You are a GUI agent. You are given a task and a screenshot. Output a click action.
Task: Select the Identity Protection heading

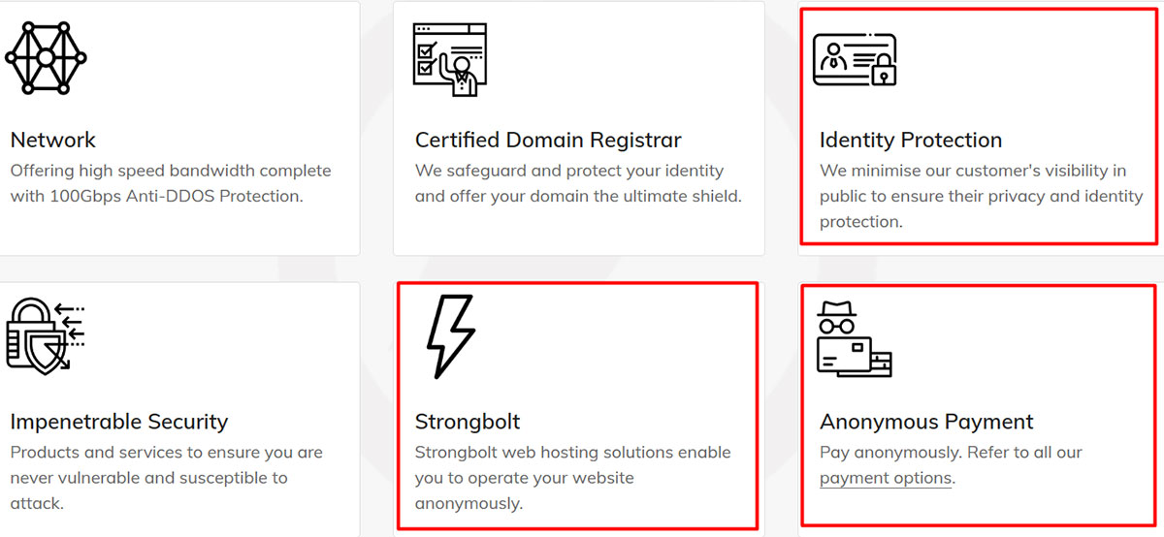(911, 140)
